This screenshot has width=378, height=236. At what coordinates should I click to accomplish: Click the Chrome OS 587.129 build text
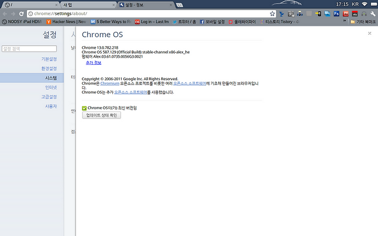[136, 52]
